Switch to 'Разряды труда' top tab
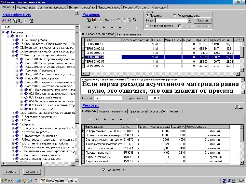Viewport: 246px width, 184px height. 26,7
